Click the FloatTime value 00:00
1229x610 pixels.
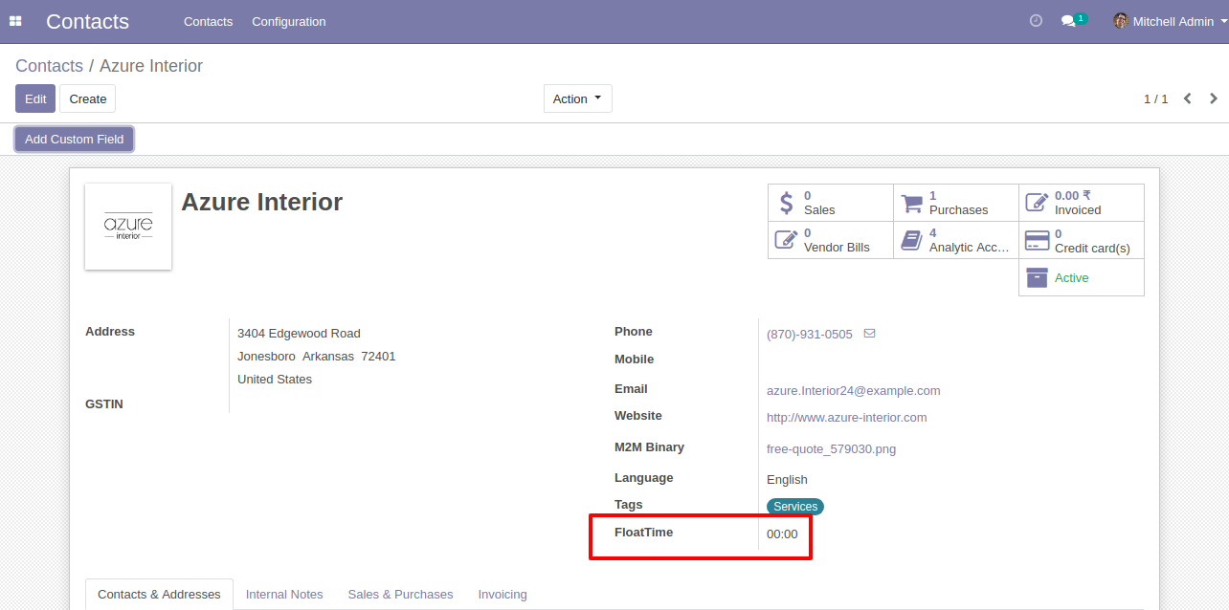pos(782,534)
